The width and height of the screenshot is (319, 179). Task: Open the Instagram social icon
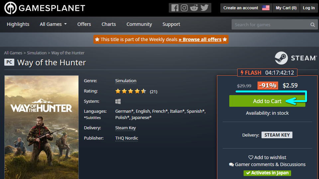(184, 8)
